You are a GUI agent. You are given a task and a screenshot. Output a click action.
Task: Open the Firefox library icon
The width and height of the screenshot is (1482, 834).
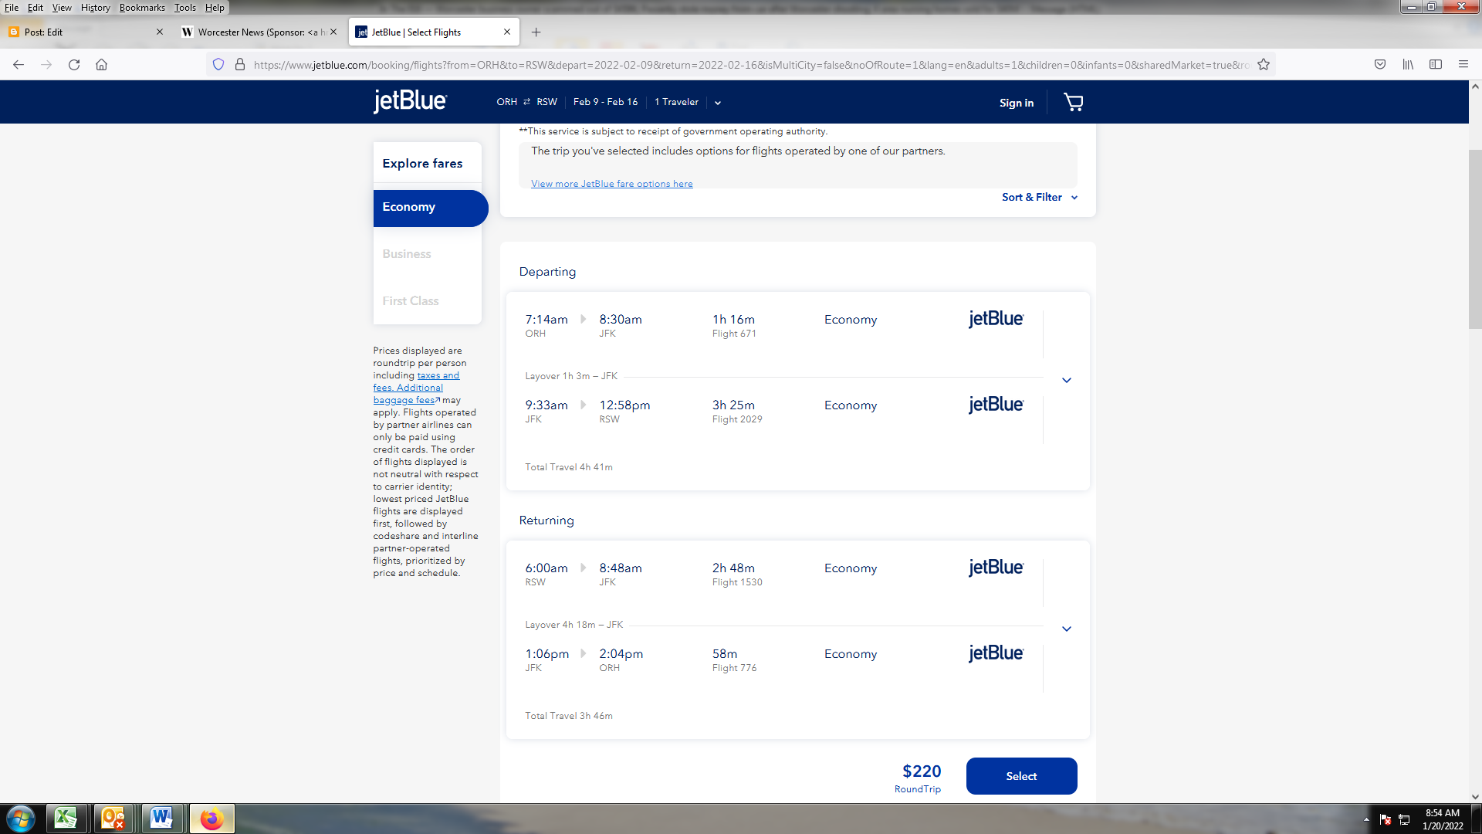(1408, 65)
